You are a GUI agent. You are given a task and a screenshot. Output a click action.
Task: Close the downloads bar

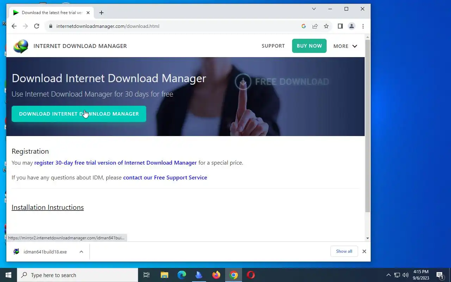tap(364, 251)
